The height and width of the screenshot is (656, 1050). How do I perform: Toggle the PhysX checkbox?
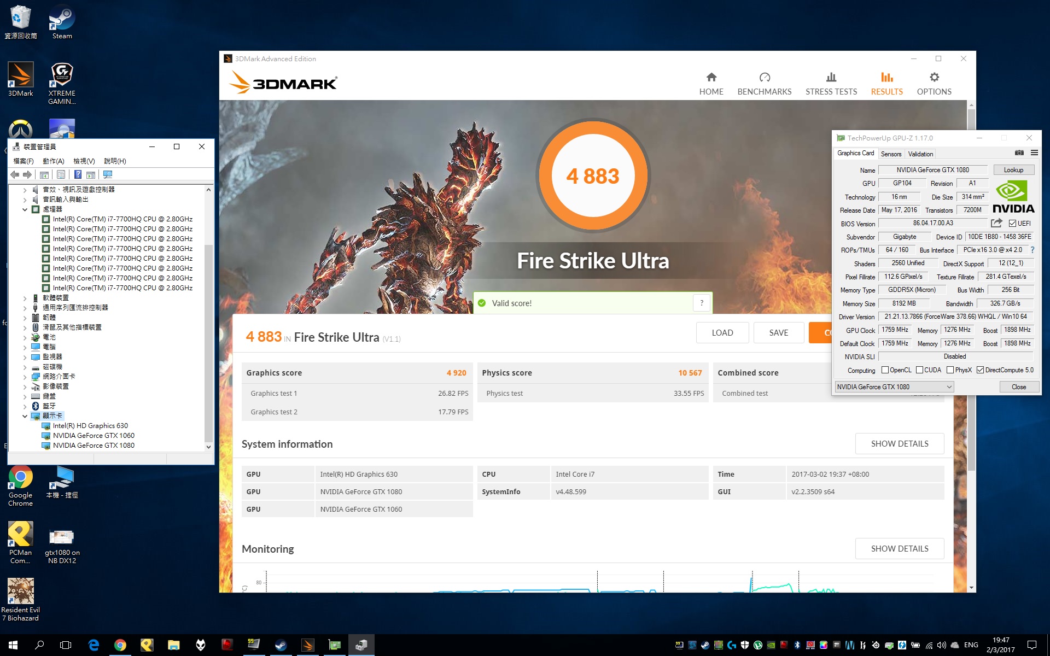(950, 370)
